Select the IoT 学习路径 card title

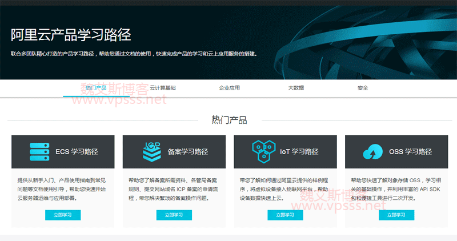point(299,152)
